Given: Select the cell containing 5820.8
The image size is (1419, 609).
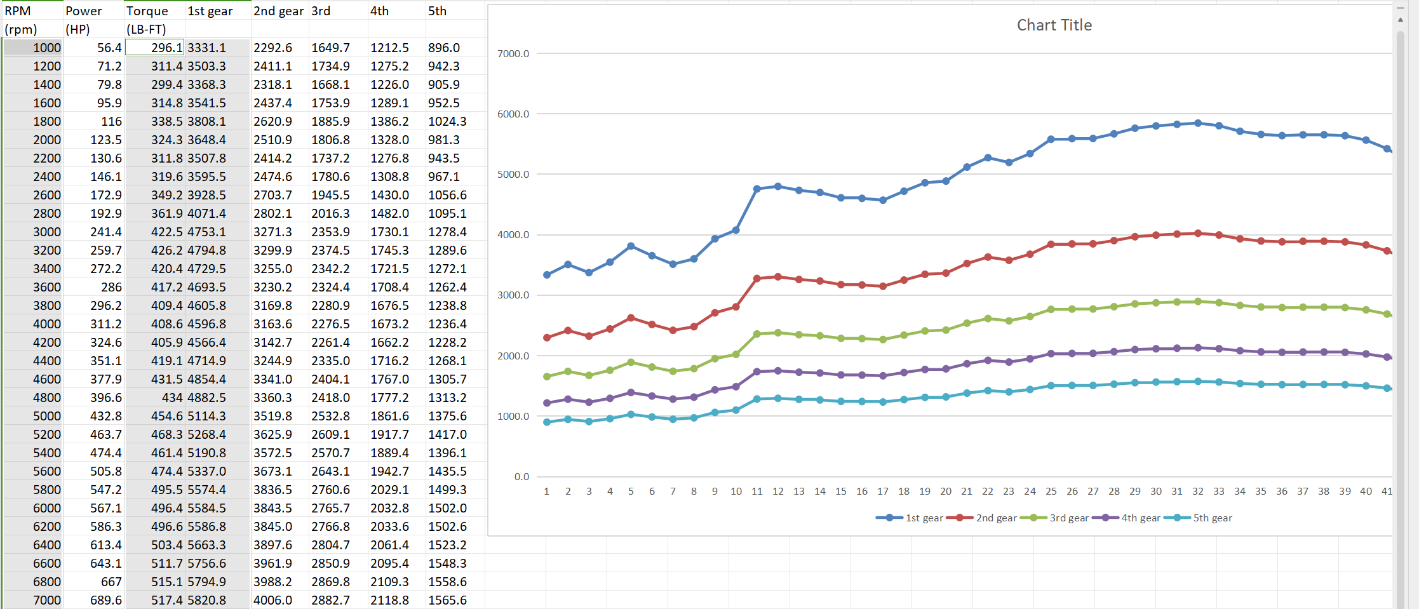Looking at the screenshot, I should (218, 600).
